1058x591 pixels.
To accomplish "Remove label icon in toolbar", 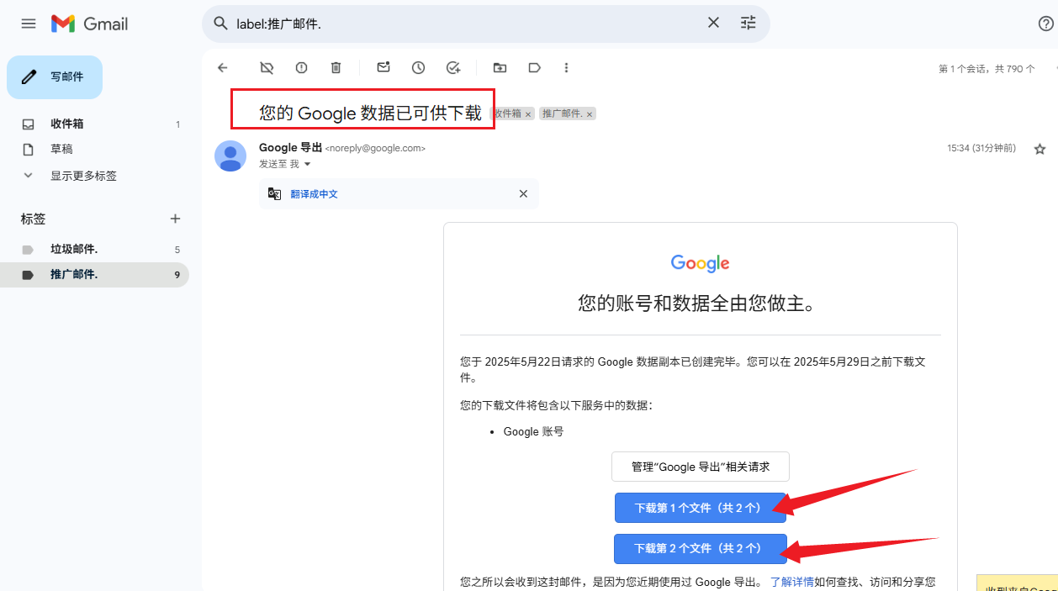I will 267,68.
